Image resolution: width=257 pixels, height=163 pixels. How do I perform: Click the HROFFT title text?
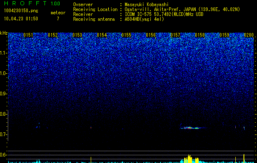[25, 3]
